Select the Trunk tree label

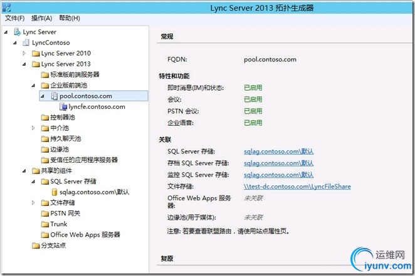point(59,224)
